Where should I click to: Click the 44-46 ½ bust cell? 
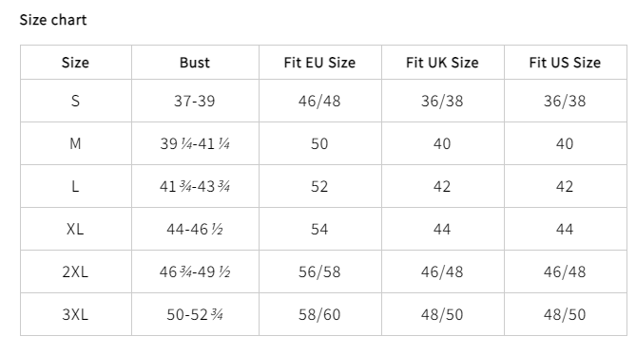click(195, 229)
